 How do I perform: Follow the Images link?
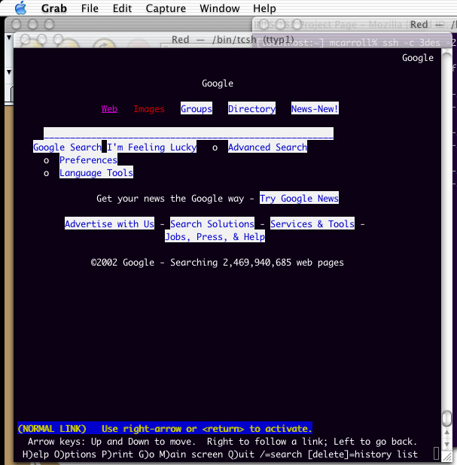point(149,109)
